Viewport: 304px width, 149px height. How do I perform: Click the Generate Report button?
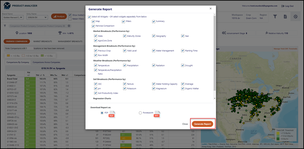tap(202, 124)
